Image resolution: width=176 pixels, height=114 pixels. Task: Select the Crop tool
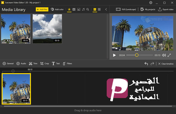[x=45, y=64]
